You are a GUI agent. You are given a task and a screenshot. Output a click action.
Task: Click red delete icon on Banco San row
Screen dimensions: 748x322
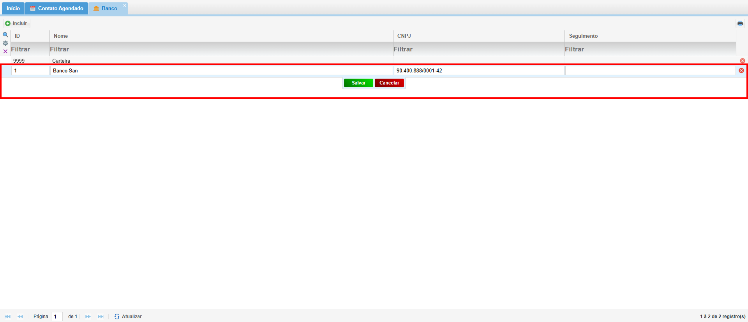click(741, 70)
